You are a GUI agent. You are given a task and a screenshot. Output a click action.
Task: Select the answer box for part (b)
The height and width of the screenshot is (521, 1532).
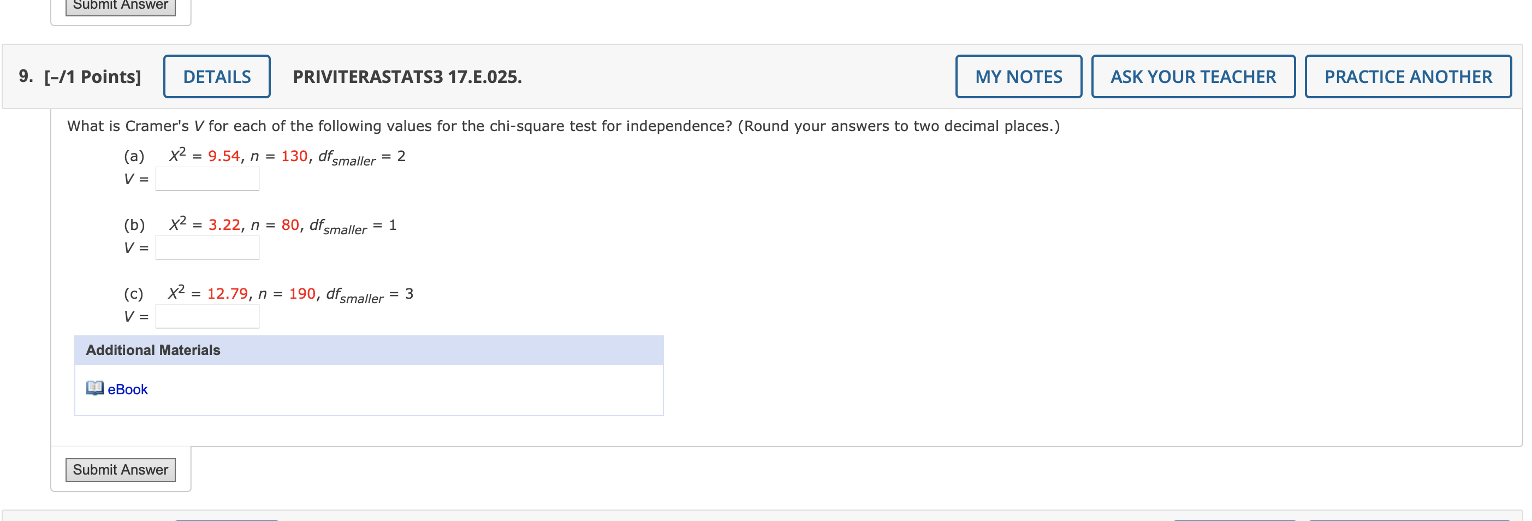(207, 247)
